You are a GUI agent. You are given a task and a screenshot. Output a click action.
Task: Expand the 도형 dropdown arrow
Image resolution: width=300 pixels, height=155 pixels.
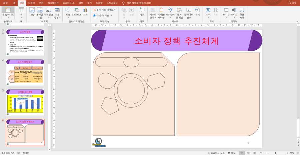68,18
